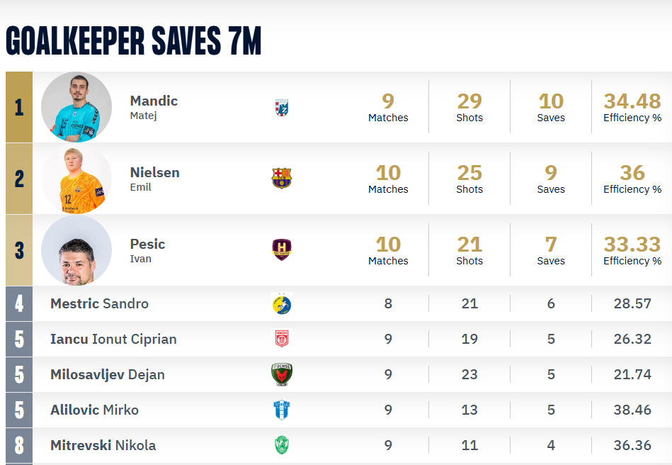This screenshot has height=465, width=672.
Task: Click the purple H club logo beside Pesic
Action: [x=282, y=250]
